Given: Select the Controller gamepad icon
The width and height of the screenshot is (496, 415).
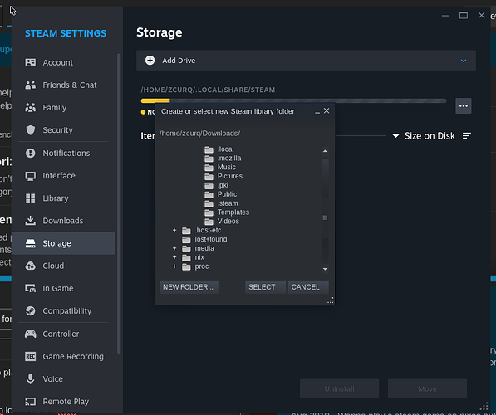Looking at the screenshot, I should 31,334.
